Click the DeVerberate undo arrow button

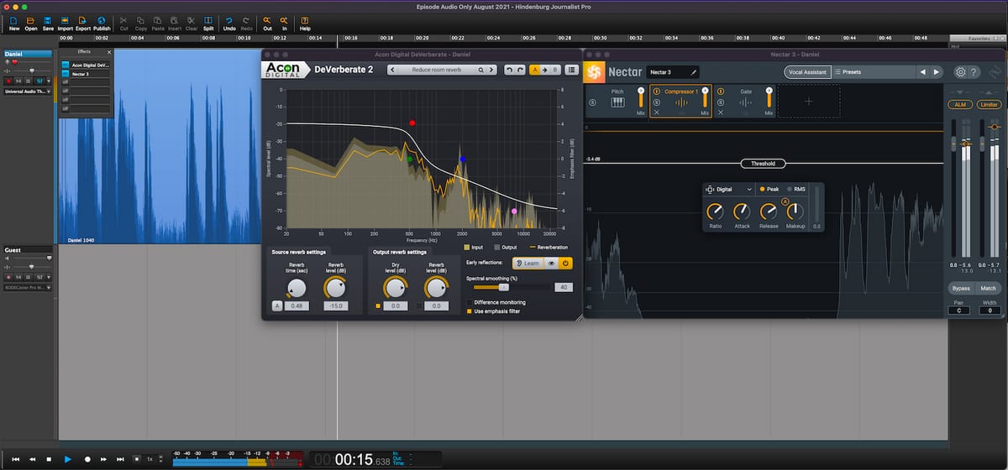[509, 70]
